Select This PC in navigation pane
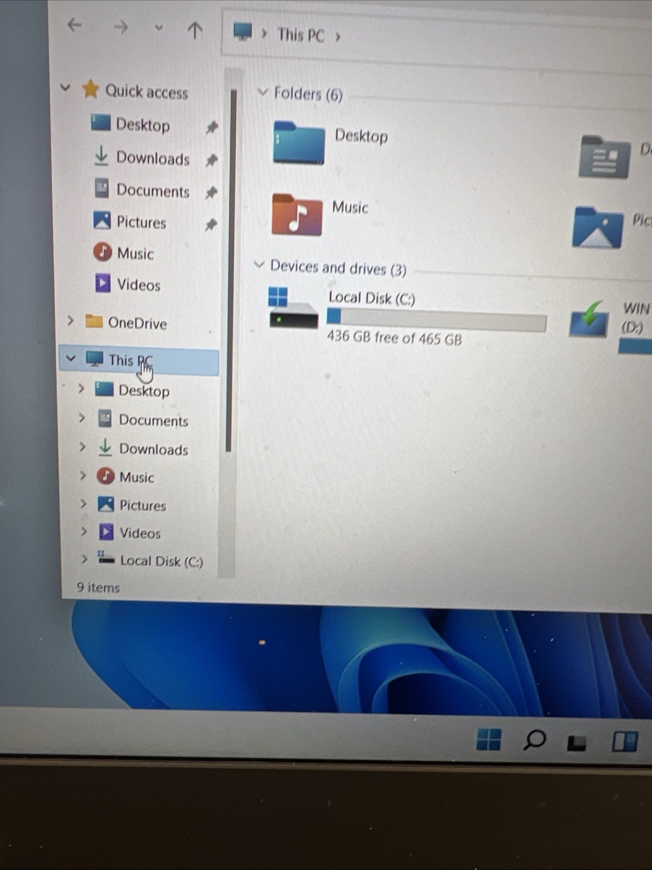Screen dimensions: 652x870 tap(139, 360)
